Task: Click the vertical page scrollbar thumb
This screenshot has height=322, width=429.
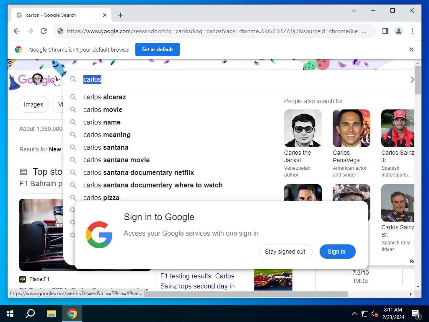Action: coord(418,80)
